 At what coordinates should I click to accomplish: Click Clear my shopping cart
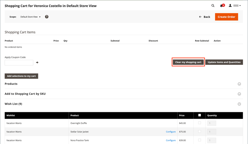[x=188, y=62]
